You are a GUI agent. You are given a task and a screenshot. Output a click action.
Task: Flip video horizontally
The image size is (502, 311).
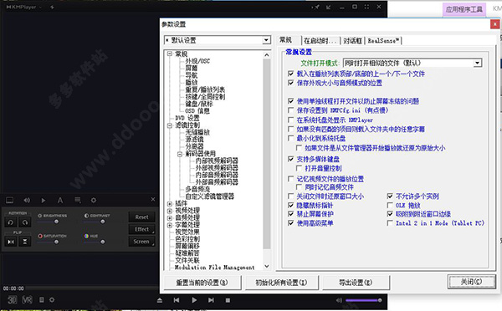(11, 242)
